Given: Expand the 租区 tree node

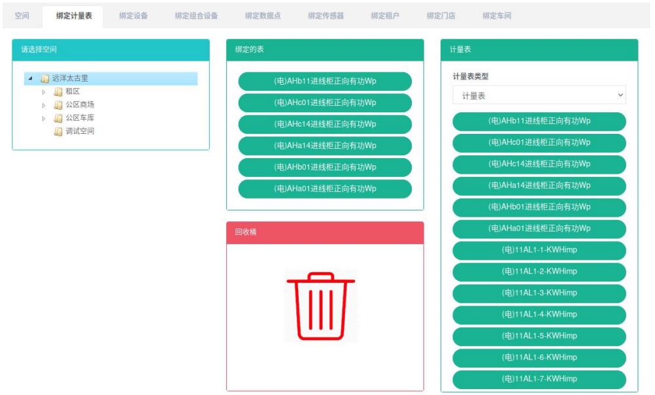Looking at the screenshot, I should pyautogui.click(x=44, y=92).
